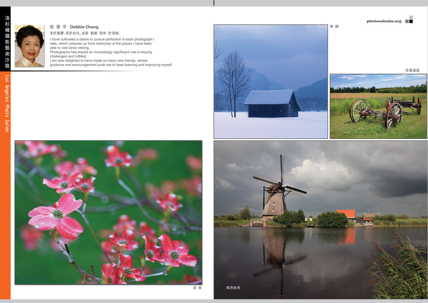
Task: Select the Chinese name 寇藹平
Action: pos(58,27)
